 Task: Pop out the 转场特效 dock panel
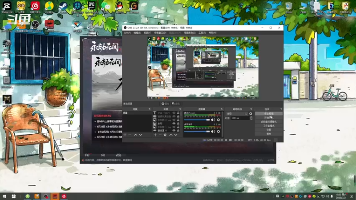pyautogui.click(x=251, y=109)
